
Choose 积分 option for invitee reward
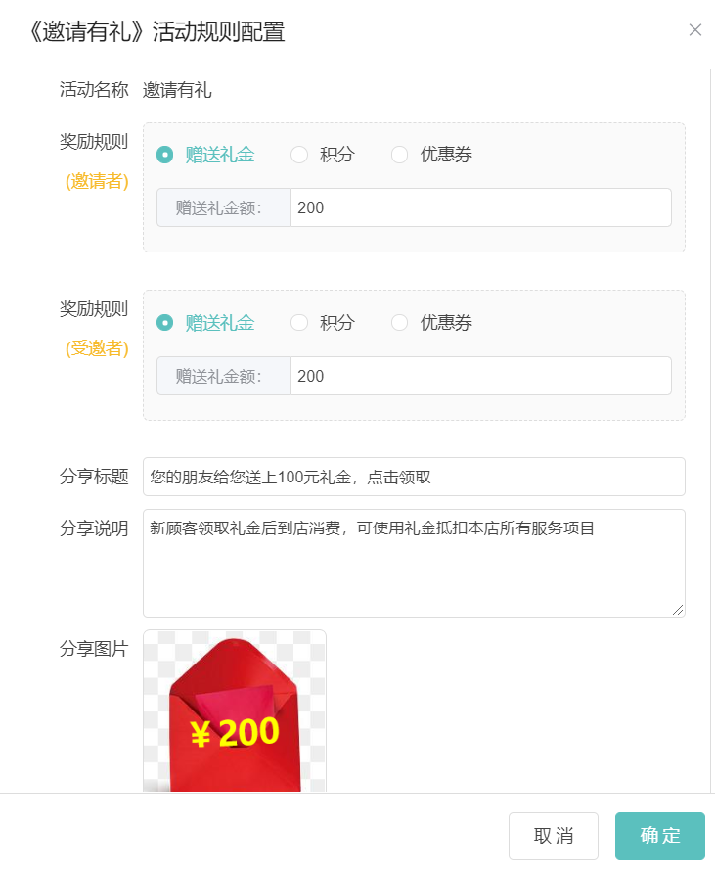click(x=299, y=322)
